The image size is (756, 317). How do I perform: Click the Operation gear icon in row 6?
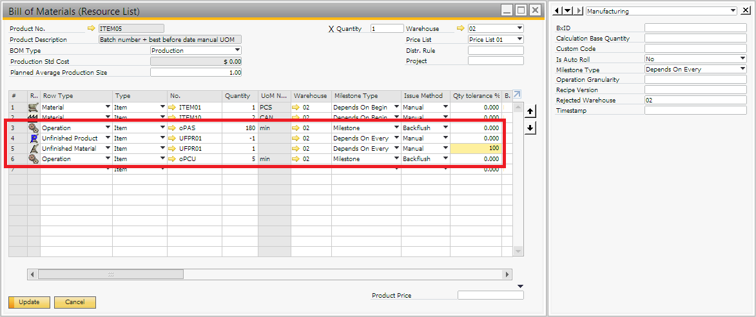point(34,159)
